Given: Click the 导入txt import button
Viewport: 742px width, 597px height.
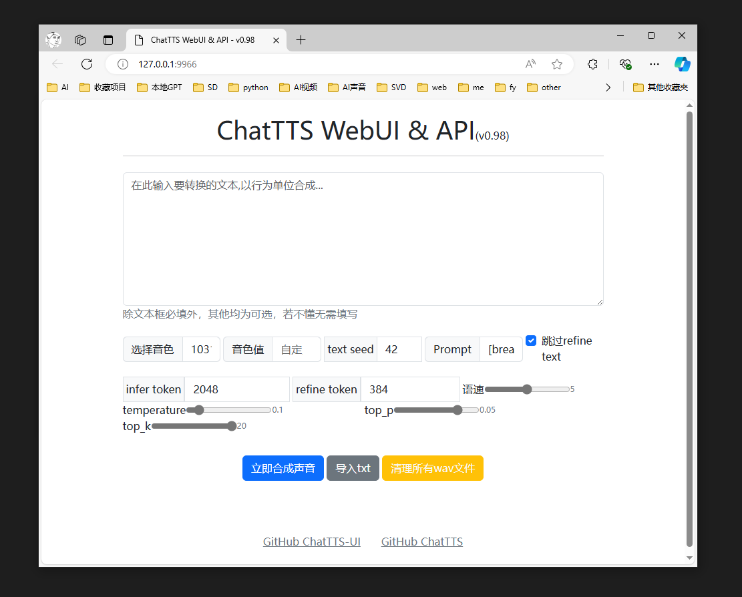Looking at the screenshot, I should [353, 468].
